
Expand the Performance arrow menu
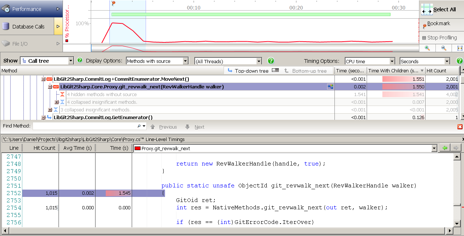(x=58, y=9)
